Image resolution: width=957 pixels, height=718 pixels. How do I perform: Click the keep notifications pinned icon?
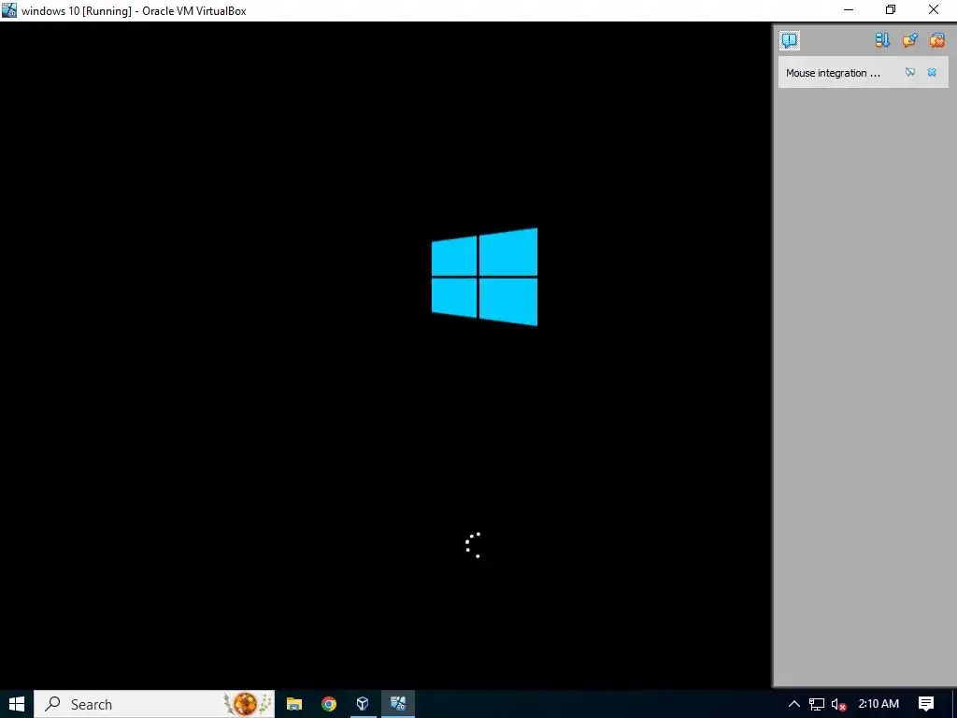910,40
